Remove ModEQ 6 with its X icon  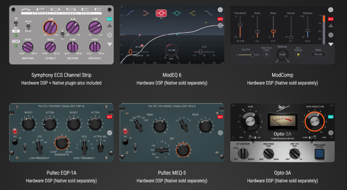point(220,25)
